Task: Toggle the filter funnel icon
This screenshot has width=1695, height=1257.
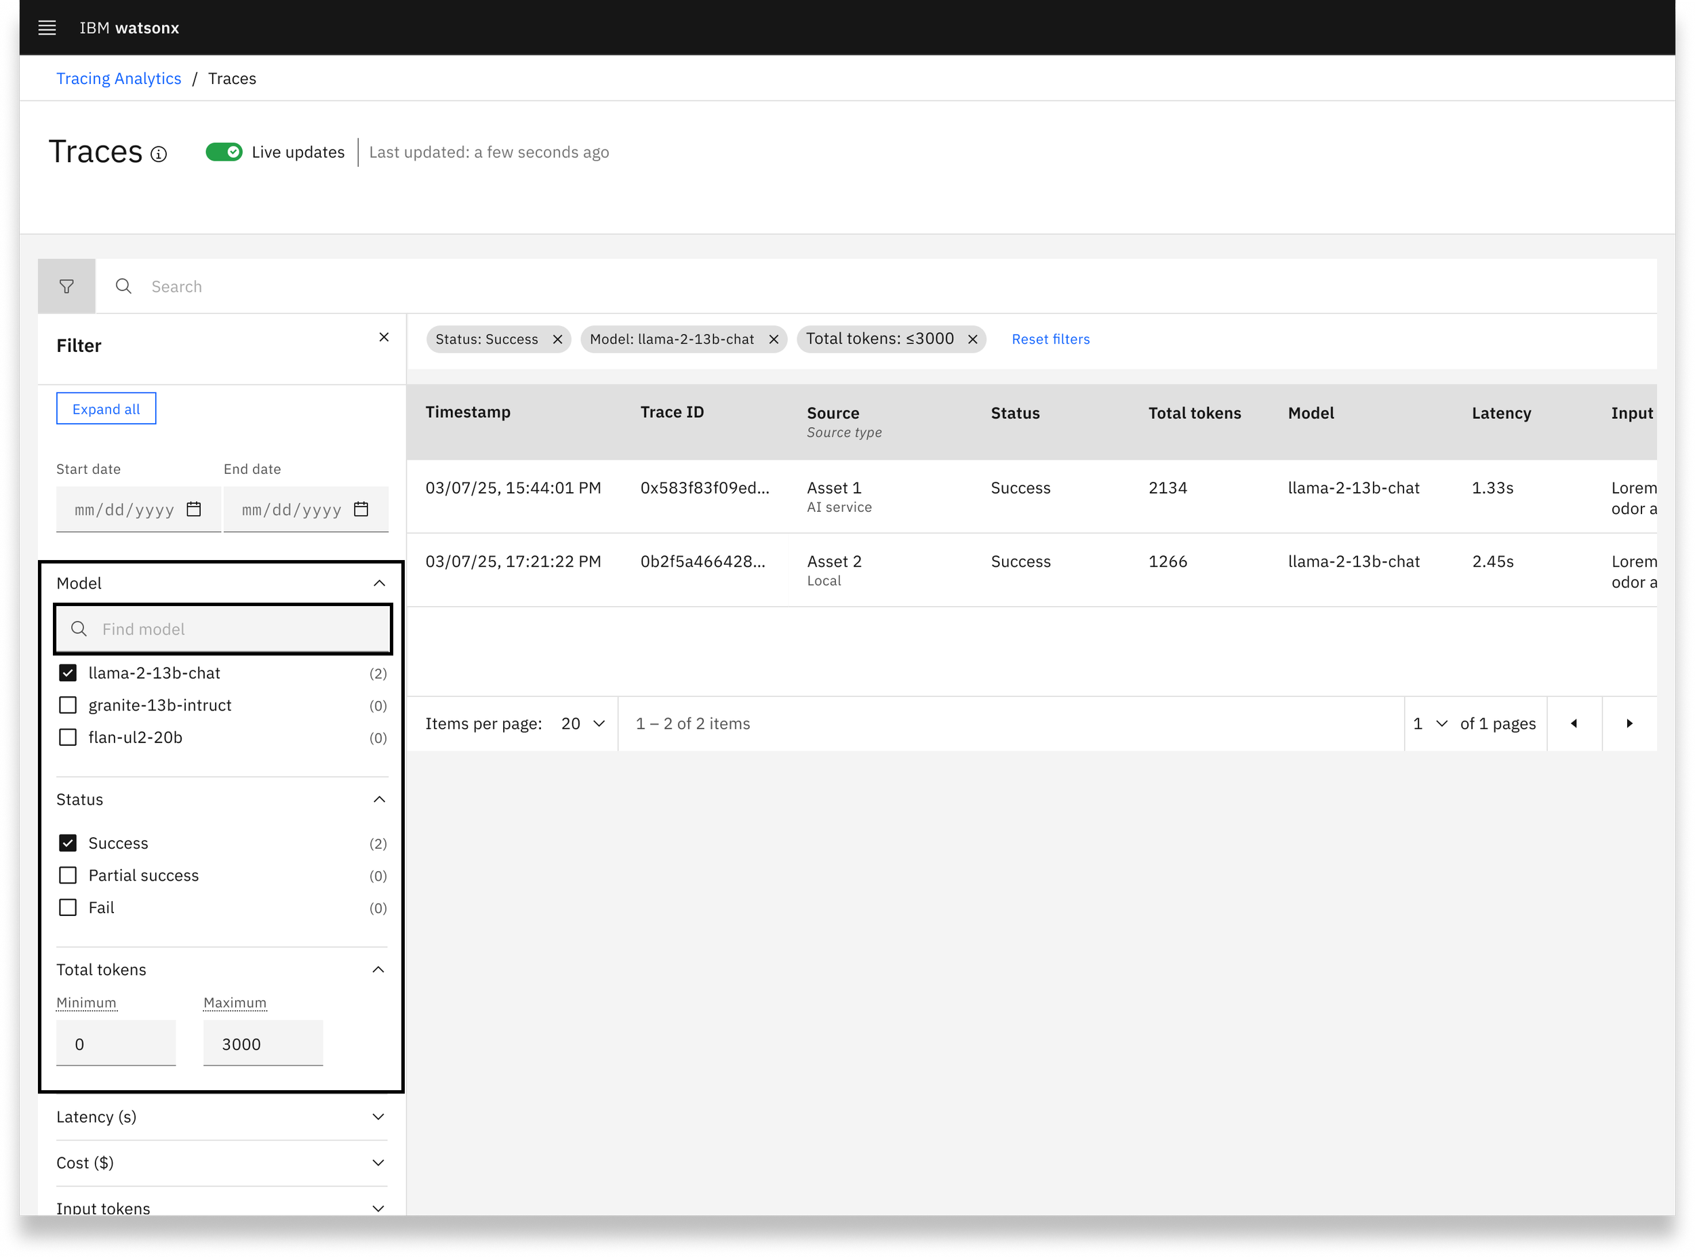Action: 67,286
